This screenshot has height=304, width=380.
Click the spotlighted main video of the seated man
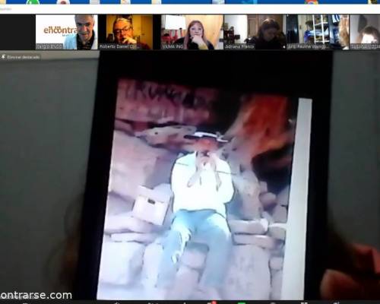[x=190, y=176]
